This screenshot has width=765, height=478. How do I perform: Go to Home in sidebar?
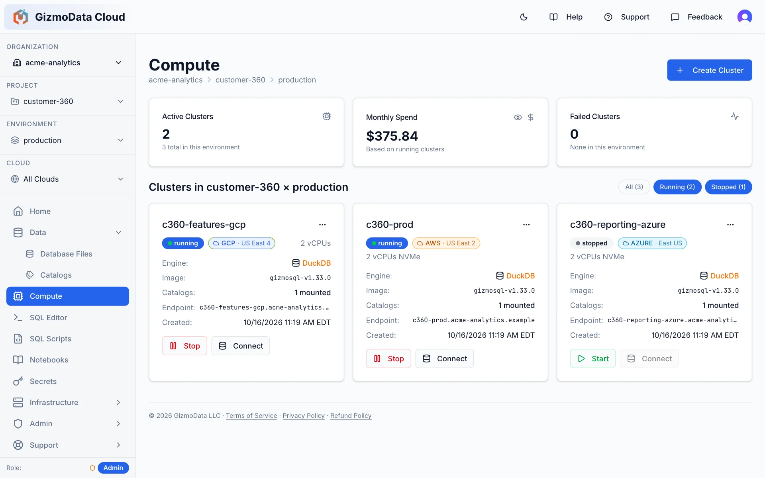(x=67, y=211)
